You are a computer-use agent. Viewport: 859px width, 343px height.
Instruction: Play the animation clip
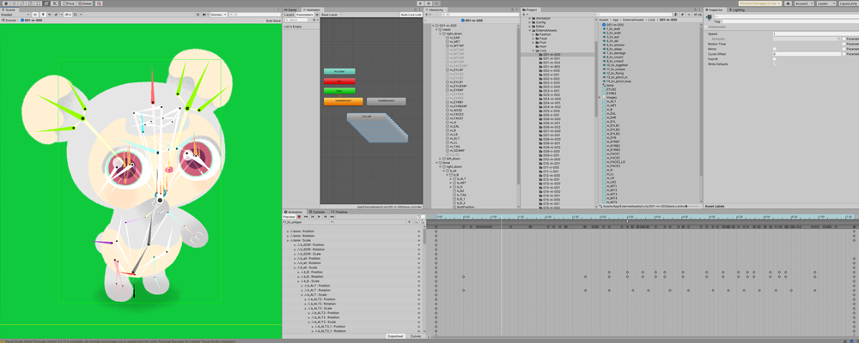pyautogui.click(x=319, y=217)
